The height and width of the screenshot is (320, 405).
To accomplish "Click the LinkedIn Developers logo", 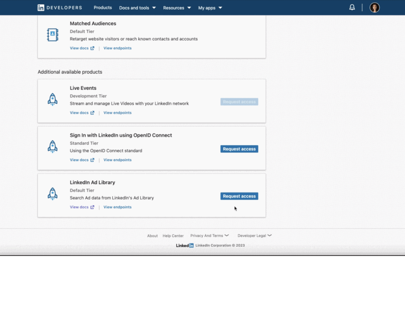I will pos(60,8).
